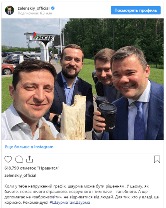Viewport: 166px width, 208px height.
Task: Click the caption text starting 'Коли у тебе'
Action: 82,194
